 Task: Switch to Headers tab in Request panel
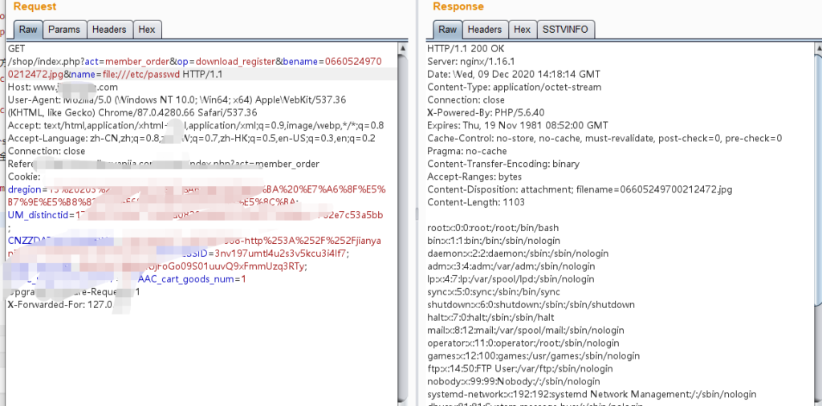coord(109,30)
